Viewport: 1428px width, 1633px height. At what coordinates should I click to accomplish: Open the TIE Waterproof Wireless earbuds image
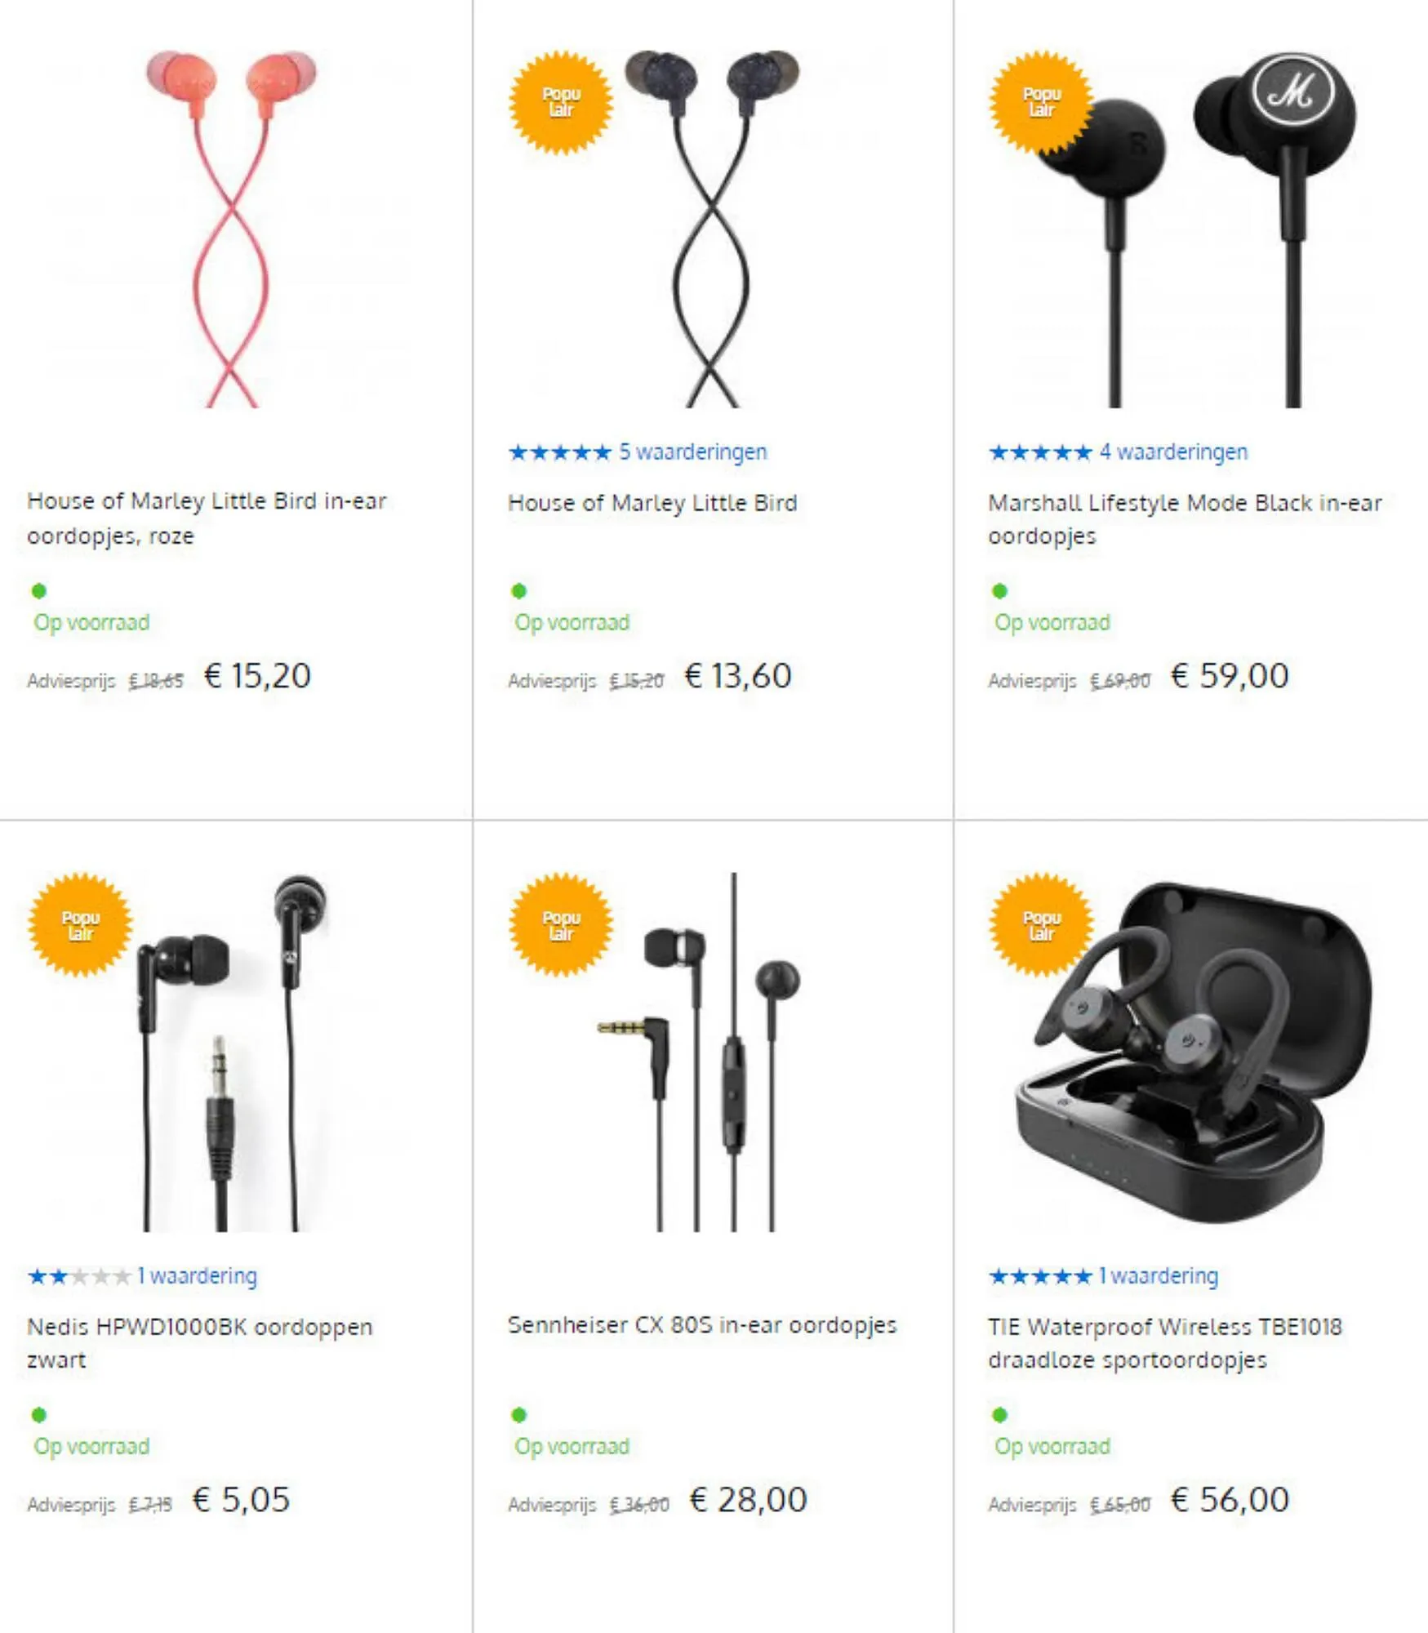[x=1193, y=1052]
